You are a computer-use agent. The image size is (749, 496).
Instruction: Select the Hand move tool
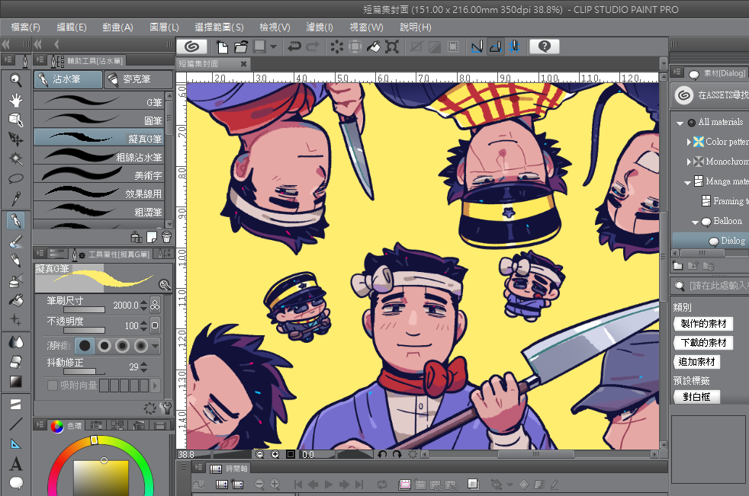[16, 100]
